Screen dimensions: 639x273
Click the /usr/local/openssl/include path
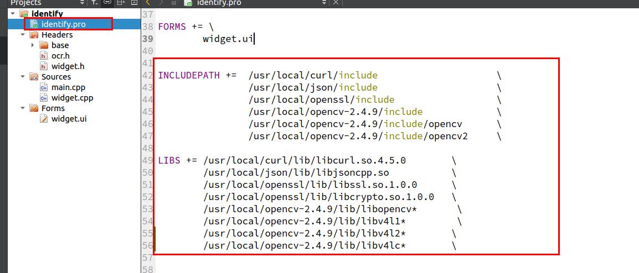pyautogui.click(x=322, y=99)
